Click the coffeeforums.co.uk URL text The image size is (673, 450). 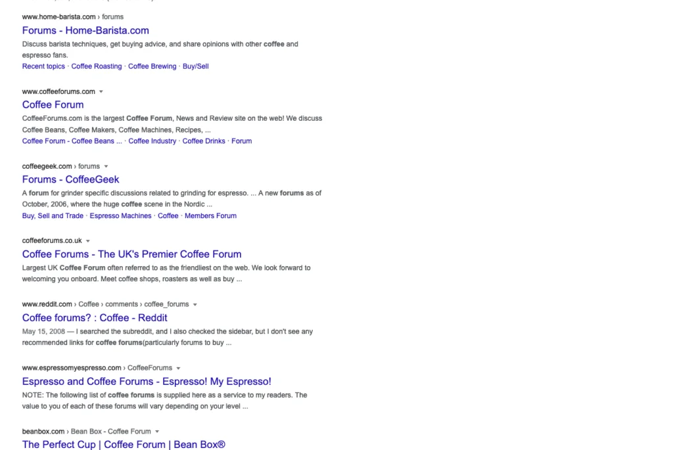click(52, 240)
